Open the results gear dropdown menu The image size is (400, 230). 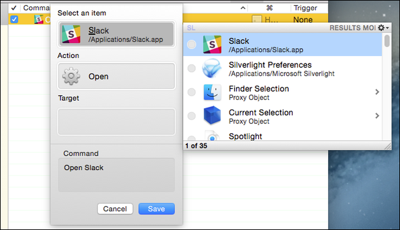[x=383, y=28]
